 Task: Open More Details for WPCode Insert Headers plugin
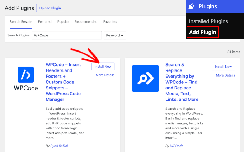coord(105,75)
